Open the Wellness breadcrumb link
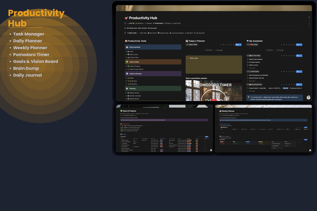Viewport: 317px width, 211px height. pyautogui.click(x=139, y=23)
